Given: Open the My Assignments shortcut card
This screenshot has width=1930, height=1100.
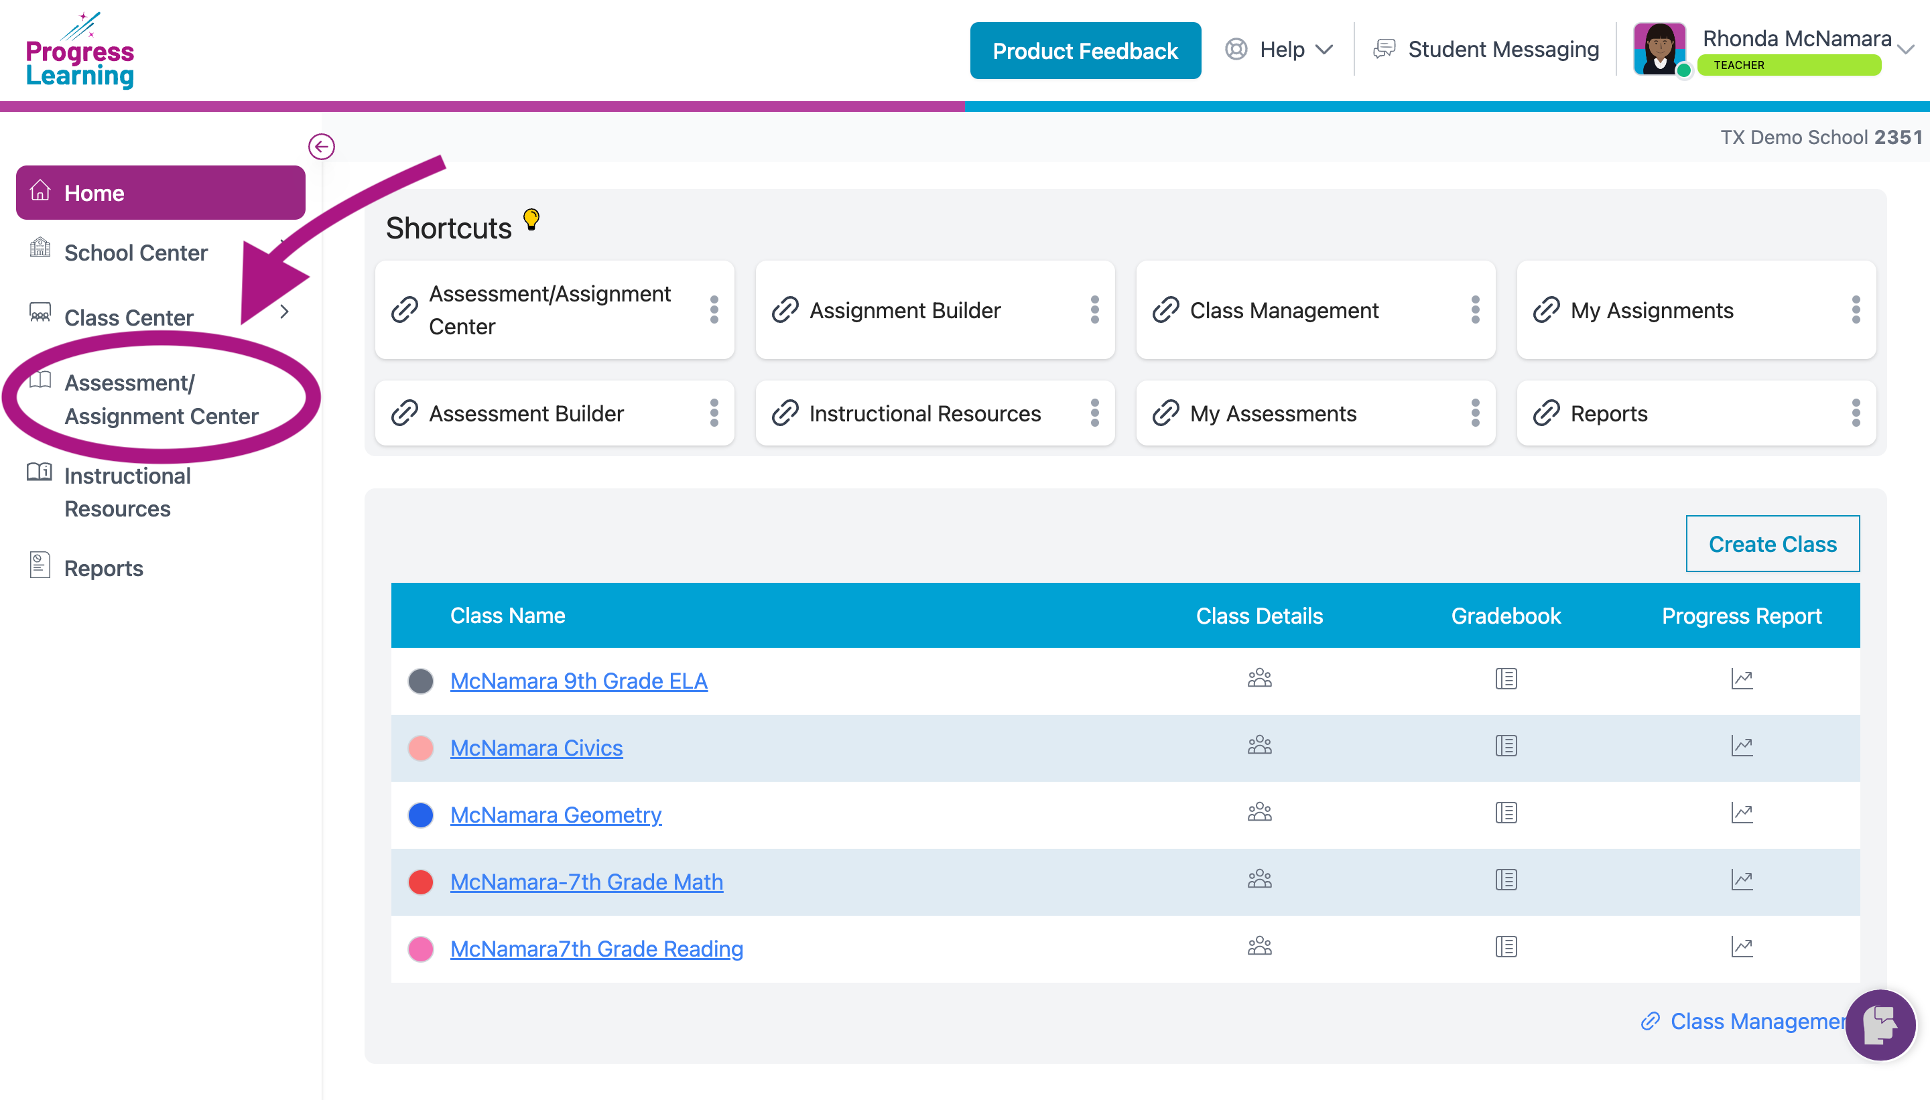Looking at the screenshot, I should [1695, 310].
